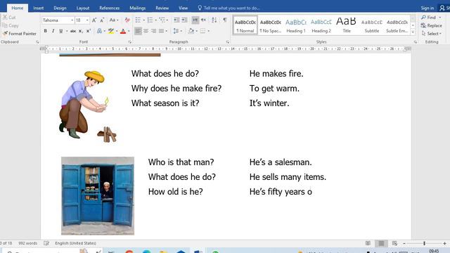Switch to Read Mode view
The height and width of the screenshot is (253, 450).
click(368, 243)
